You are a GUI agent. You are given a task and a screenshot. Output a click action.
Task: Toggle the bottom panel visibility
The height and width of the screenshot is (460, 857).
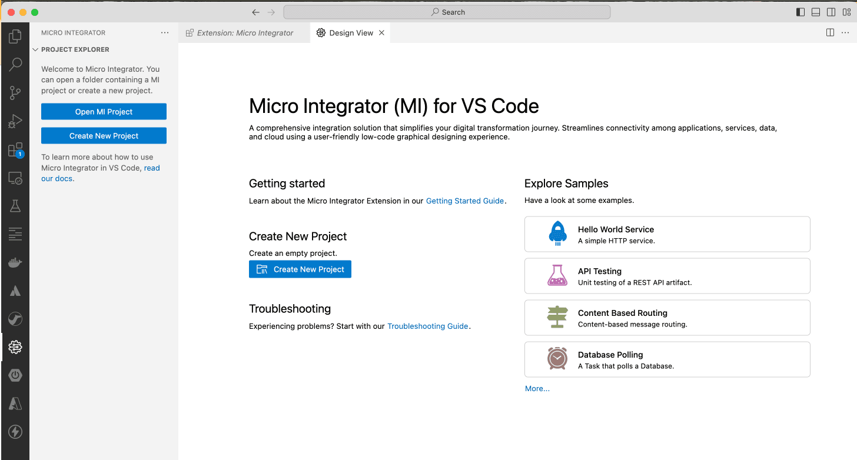816,12
